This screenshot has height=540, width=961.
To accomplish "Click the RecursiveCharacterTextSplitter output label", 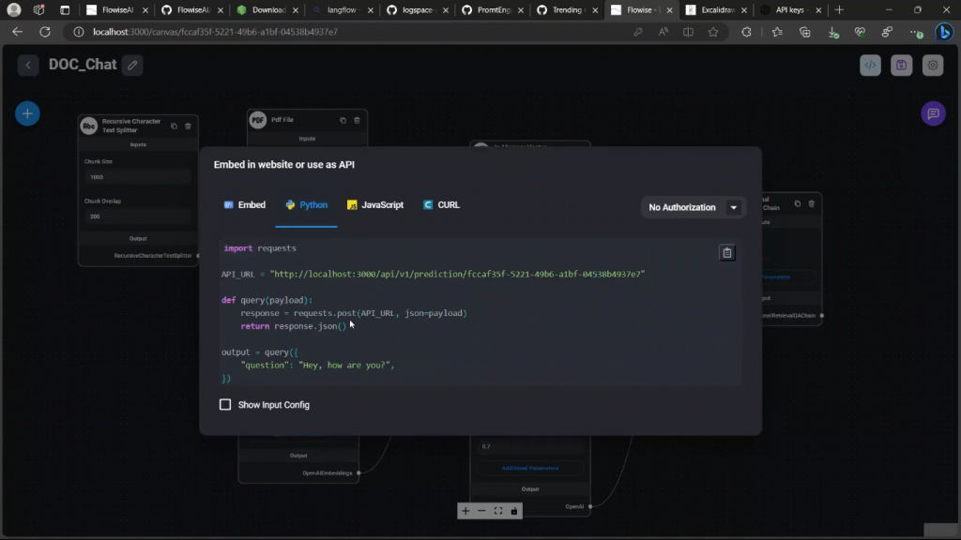I will click(x=153, y=255).
